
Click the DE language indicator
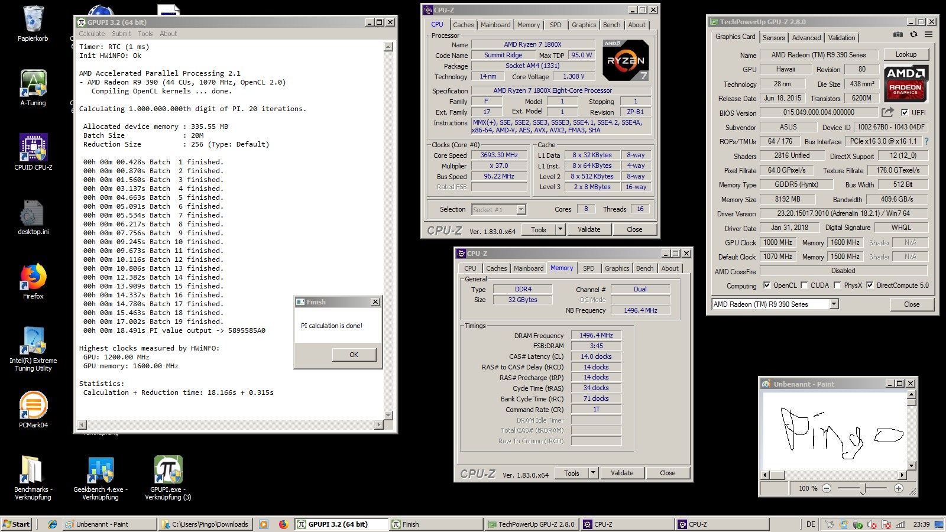[811, 524]
